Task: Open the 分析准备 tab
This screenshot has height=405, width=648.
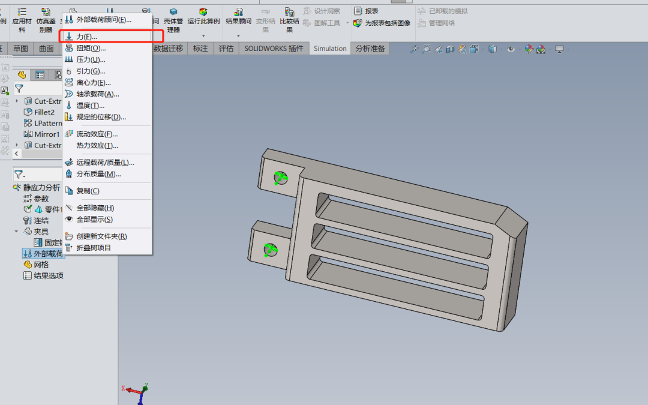Action: [370, 49]
